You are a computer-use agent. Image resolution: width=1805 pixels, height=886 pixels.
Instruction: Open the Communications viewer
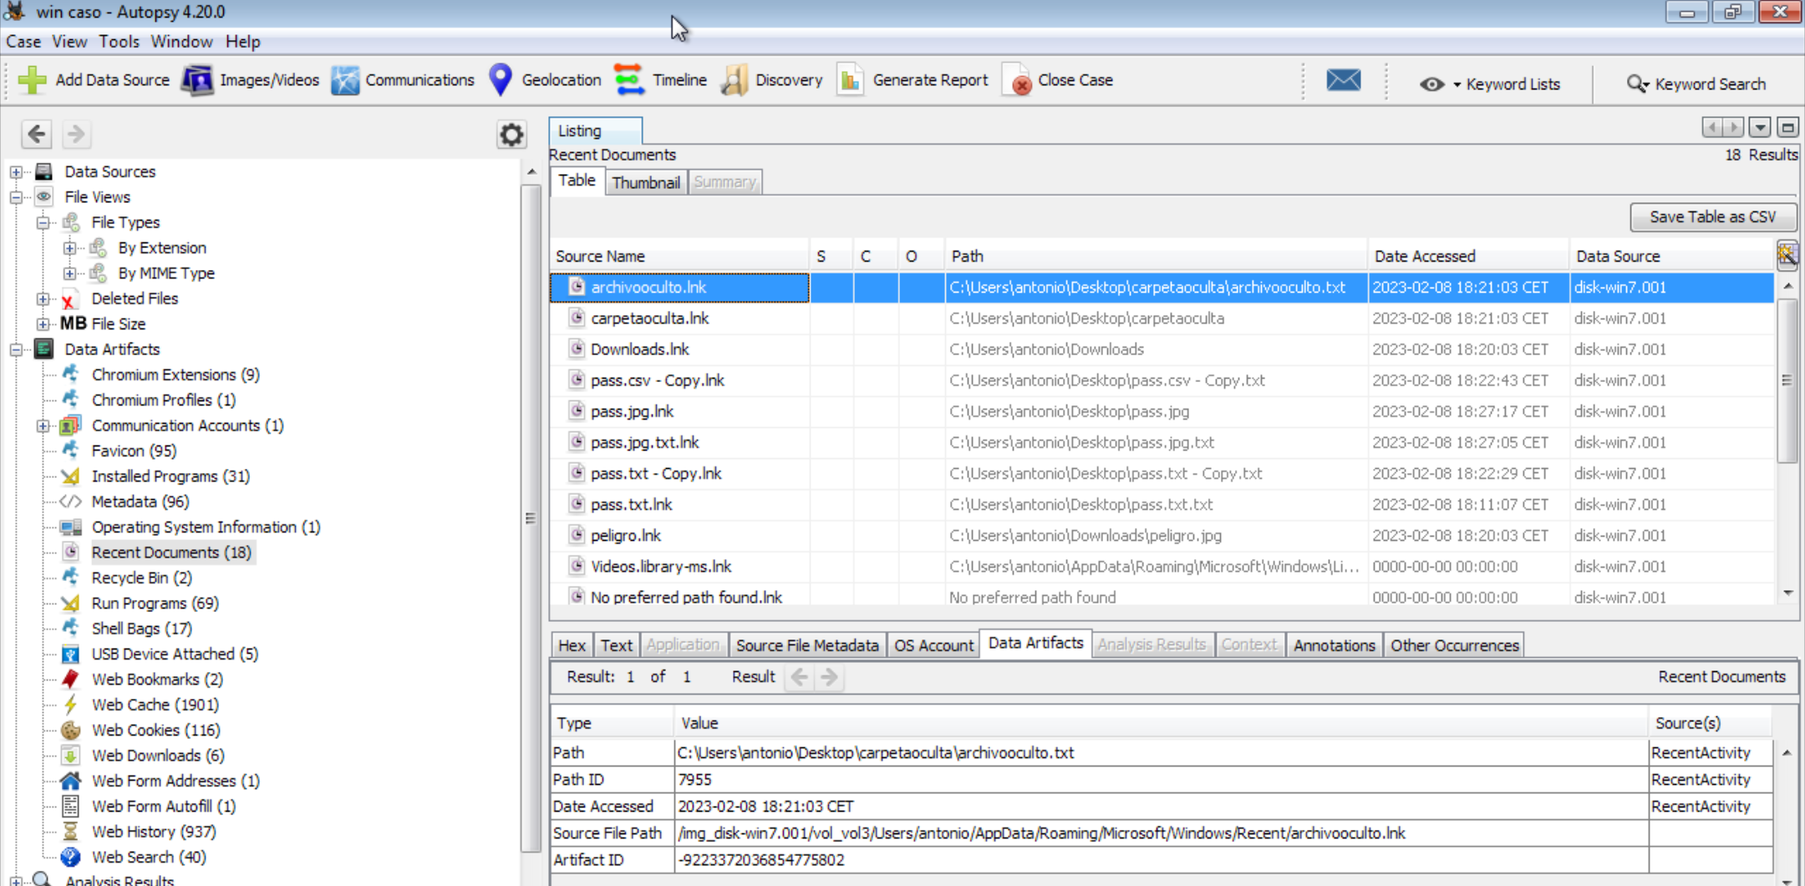(x=403, y=80)
